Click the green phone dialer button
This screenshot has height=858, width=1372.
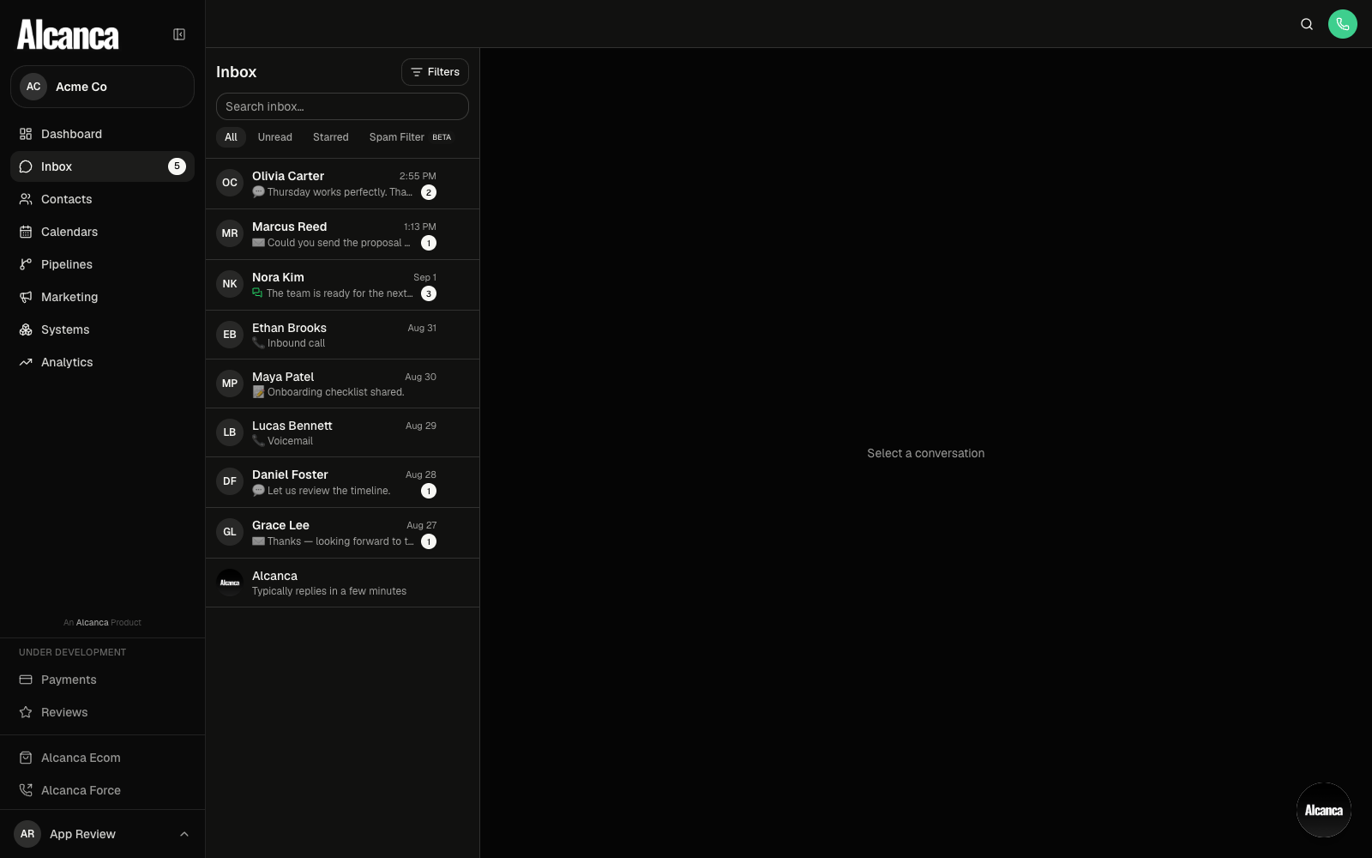(1343, 24)
